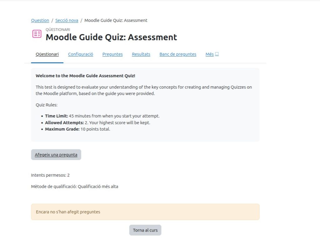Expand the Més dropdown menu
The image size is (320, 246).
212,54
